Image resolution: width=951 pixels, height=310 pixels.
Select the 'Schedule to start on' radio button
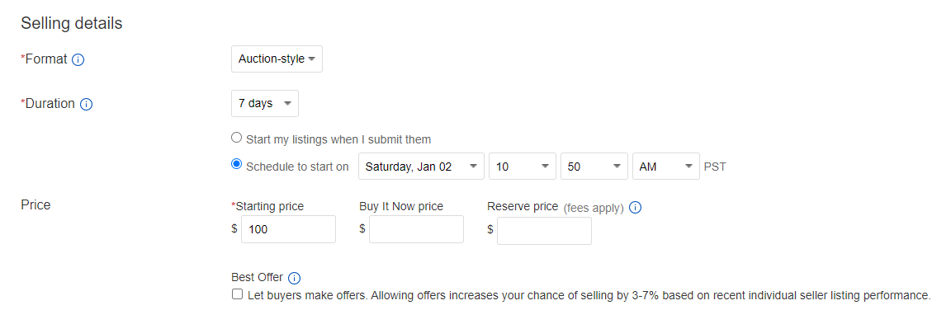[237, 164]
